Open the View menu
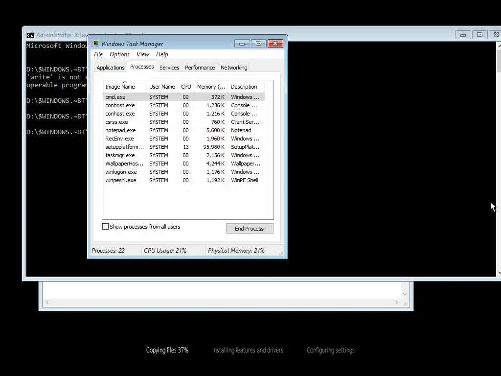 point(143,54)
